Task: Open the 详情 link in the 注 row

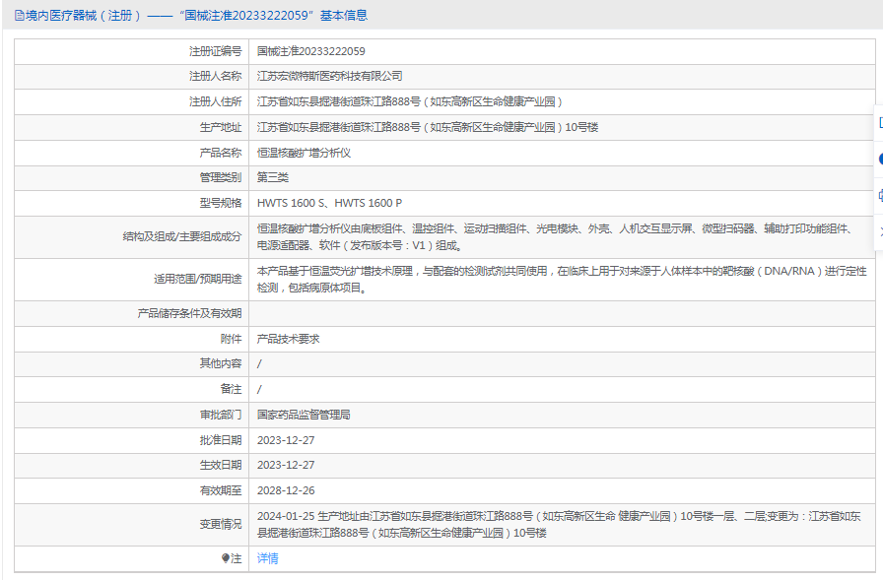Action: [x=267, y=558]
